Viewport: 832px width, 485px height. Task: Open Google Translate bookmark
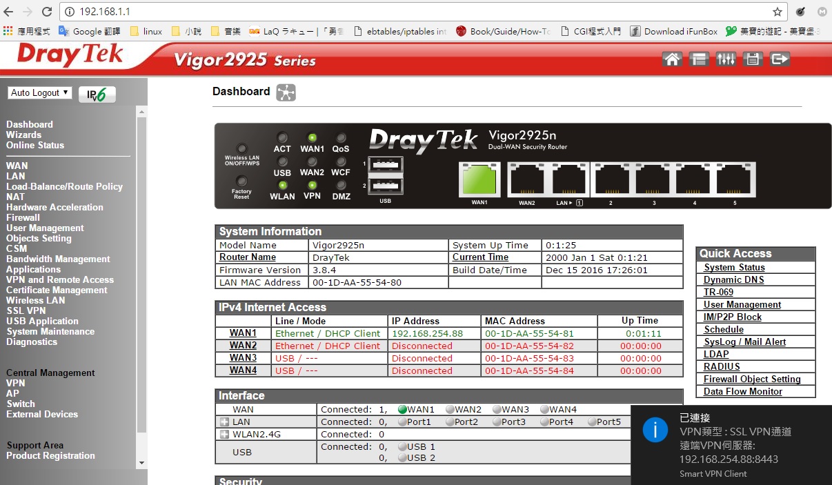(90, 31)
